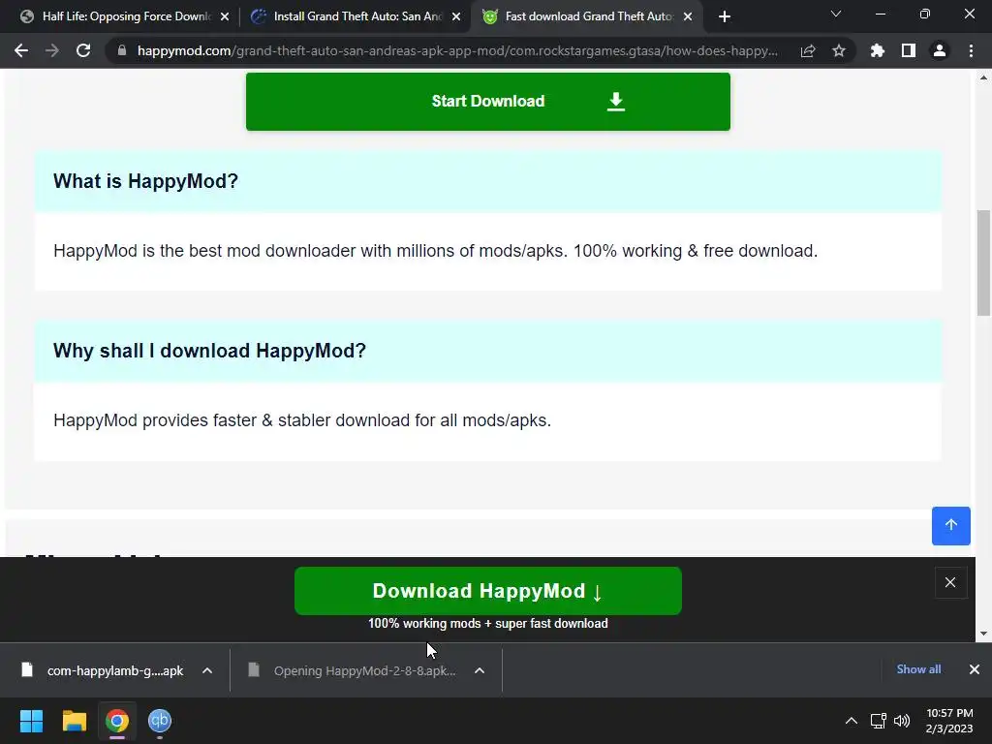Toggle the Chrome side panel
The image size is (992, 744).
tap(909, 50)
